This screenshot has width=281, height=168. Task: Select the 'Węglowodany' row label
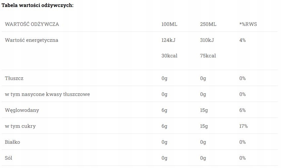22,110
